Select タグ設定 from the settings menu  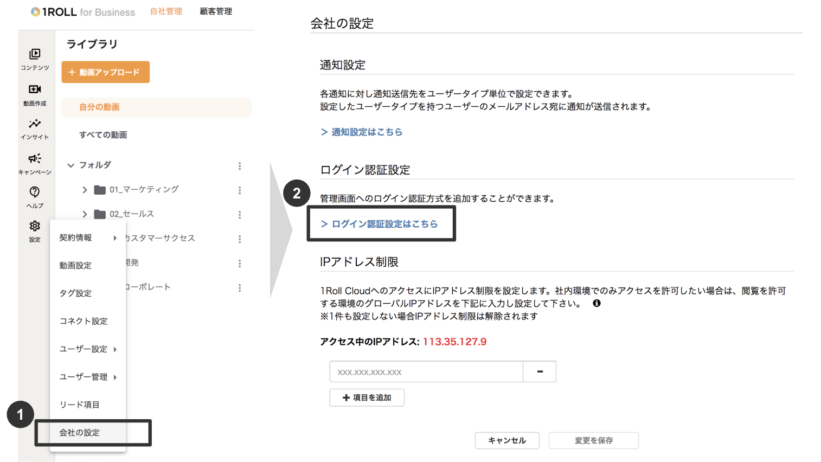pyautogui.click(x=74, y=293)
